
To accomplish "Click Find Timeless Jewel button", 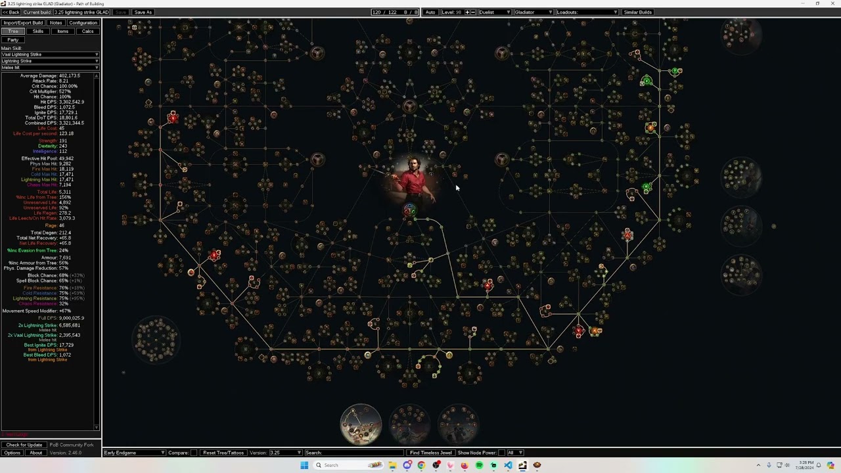I will (431, 453).
